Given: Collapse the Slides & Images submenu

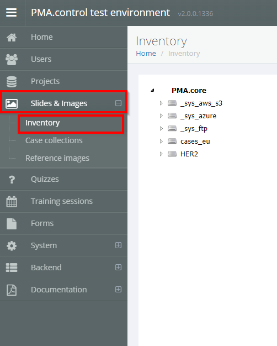Looking at the screenshot, I should coord(118,103).
